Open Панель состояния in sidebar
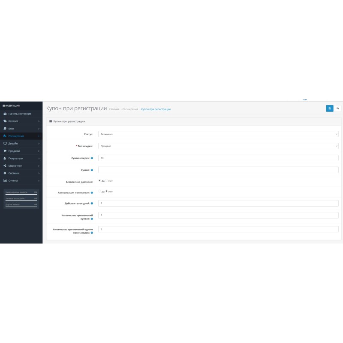The image size is (343, 343). (x=21, y=114)
